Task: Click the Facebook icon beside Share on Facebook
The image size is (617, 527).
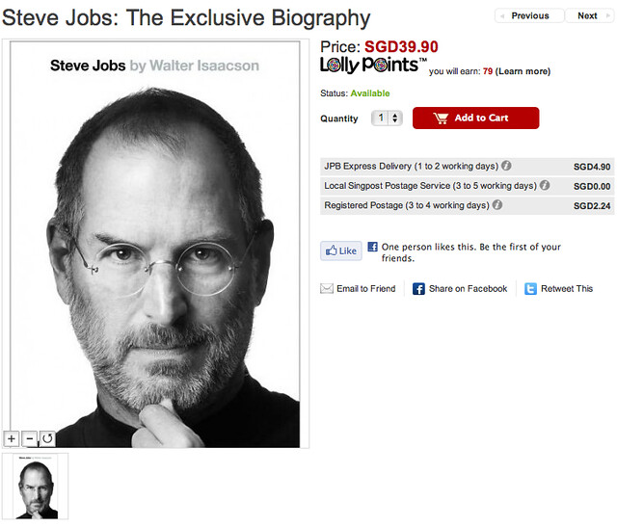Action: (418, 289)
